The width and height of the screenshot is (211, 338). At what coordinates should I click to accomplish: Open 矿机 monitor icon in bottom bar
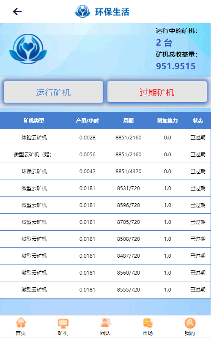pos(63,323)
